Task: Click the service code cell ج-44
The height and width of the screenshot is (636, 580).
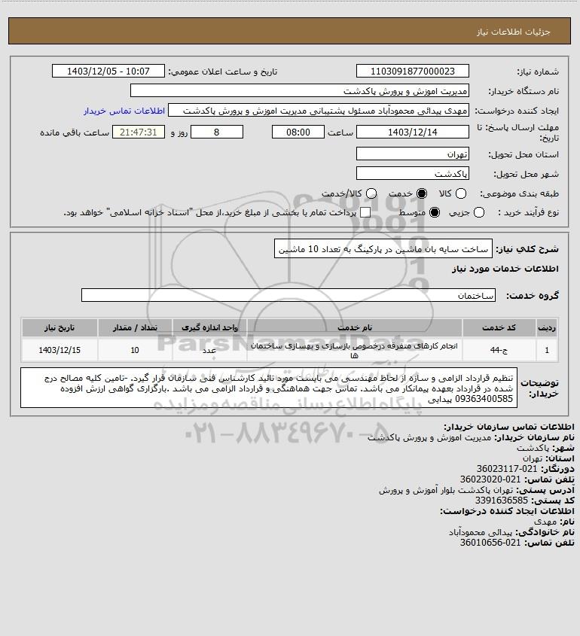Action: point(499,350)
